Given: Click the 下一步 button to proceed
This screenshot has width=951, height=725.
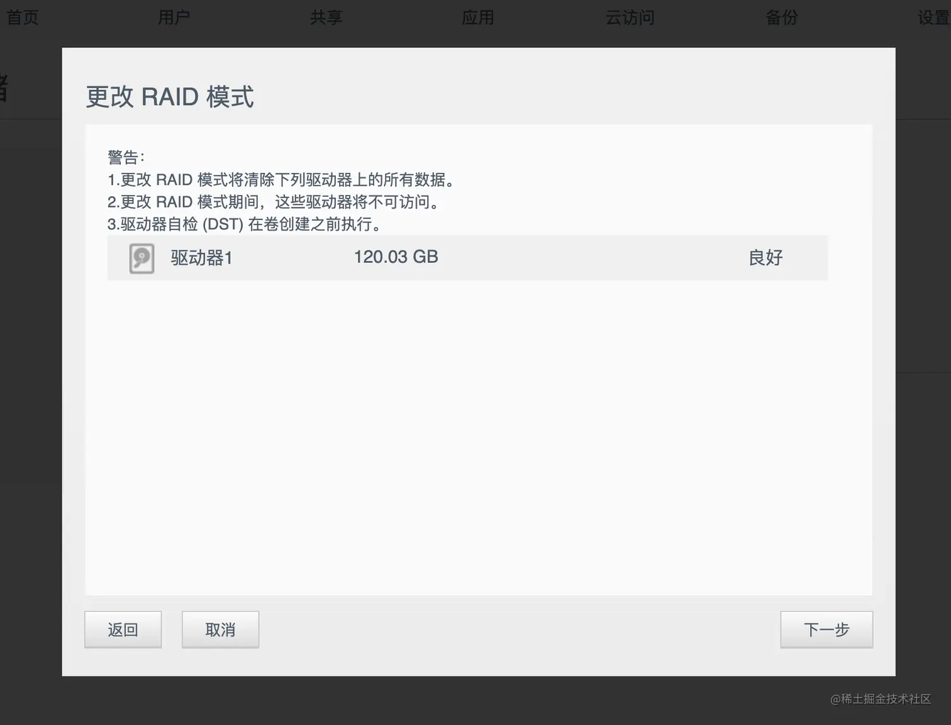Looking at the screenshot, I should point(826,629).
